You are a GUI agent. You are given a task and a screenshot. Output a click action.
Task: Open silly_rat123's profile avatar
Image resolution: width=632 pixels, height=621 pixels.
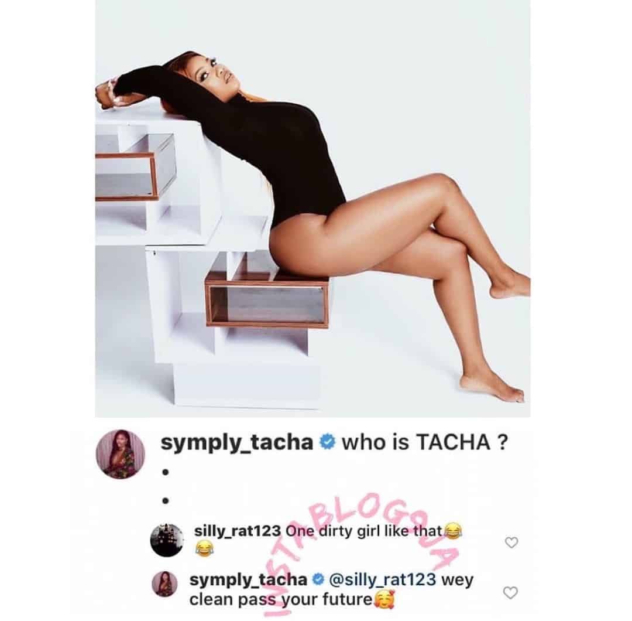click(x=167, y=540)
